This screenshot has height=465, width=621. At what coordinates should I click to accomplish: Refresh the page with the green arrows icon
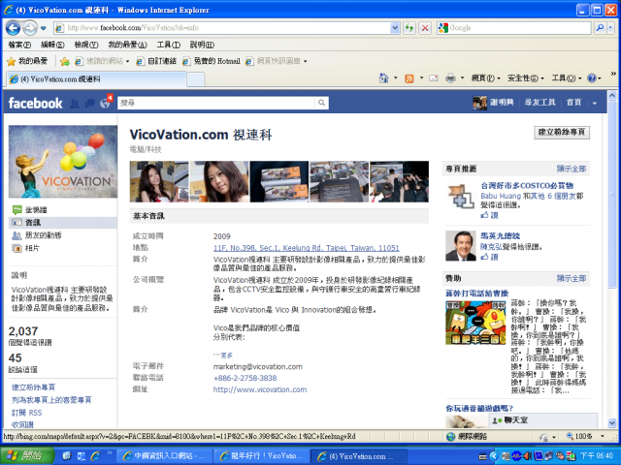(x=409, y=28)
